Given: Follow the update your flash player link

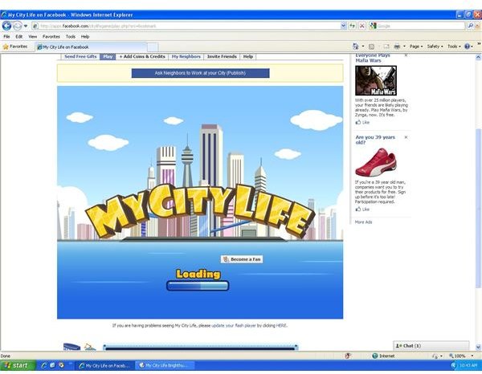Looking at the screenshot, I should pyautogui.click(x=234, y=326).
